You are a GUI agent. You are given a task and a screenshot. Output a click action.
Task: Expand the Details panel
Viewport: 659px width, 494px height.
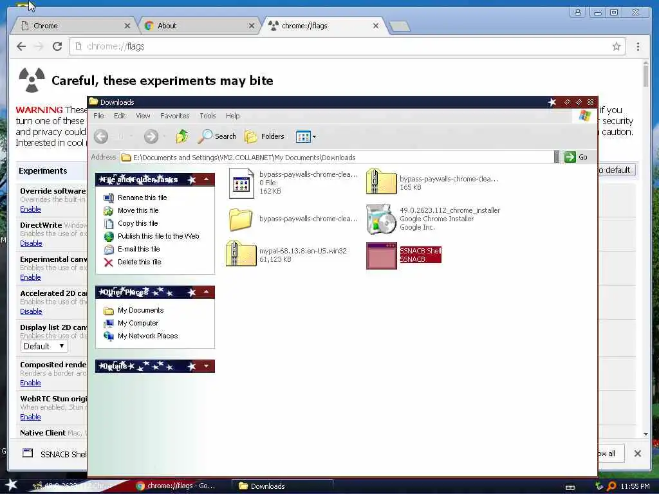pyautogui.click(x=206, y=366)
